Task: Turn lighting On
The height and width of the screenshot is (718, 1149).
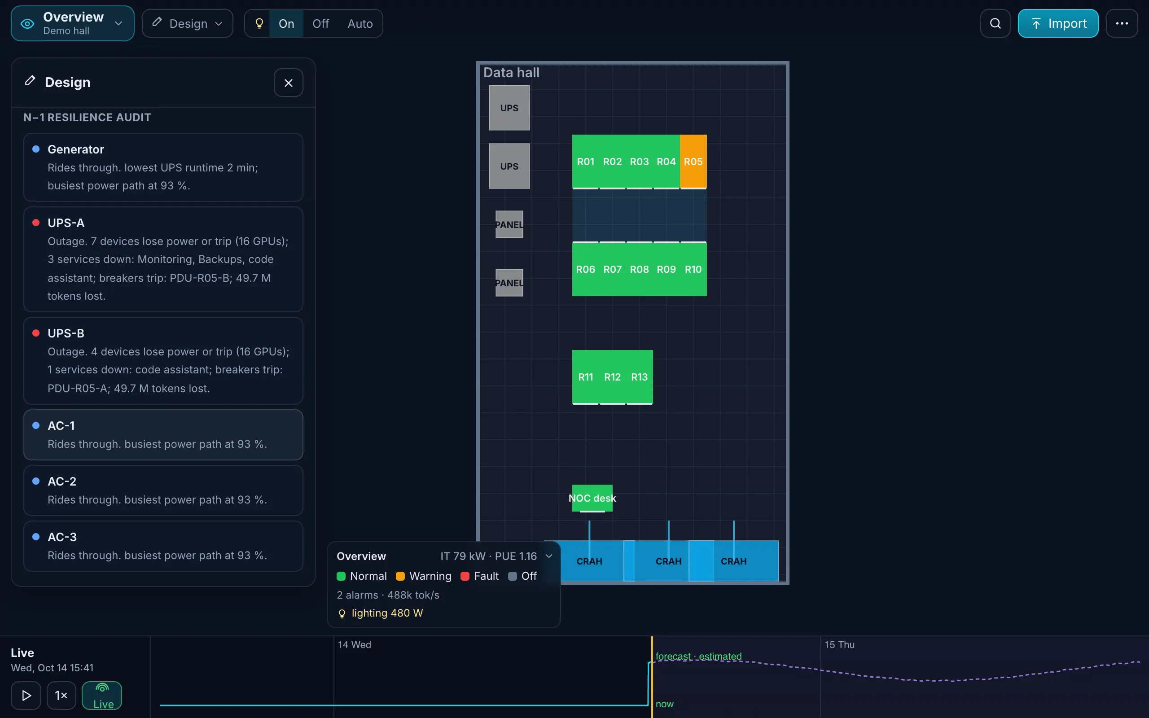Action: click(x=286, y=23)
